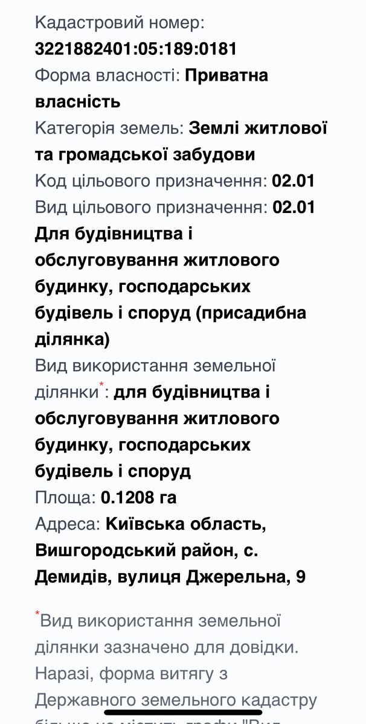Tap the address "Демидів, вулиця Джерельна, 9"
The width and height of the screenshot is (366, 724).
[x=170, y=577]
